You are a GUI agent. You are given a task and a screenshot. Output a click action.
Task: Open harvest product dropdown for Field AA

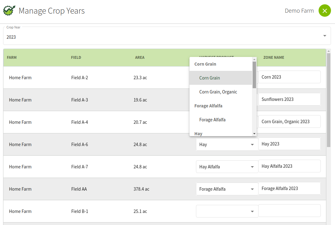coord(227,189)
